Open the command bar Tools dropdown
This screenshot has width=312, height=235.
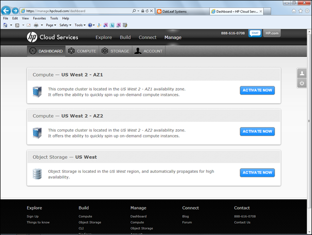click(80, 25)
